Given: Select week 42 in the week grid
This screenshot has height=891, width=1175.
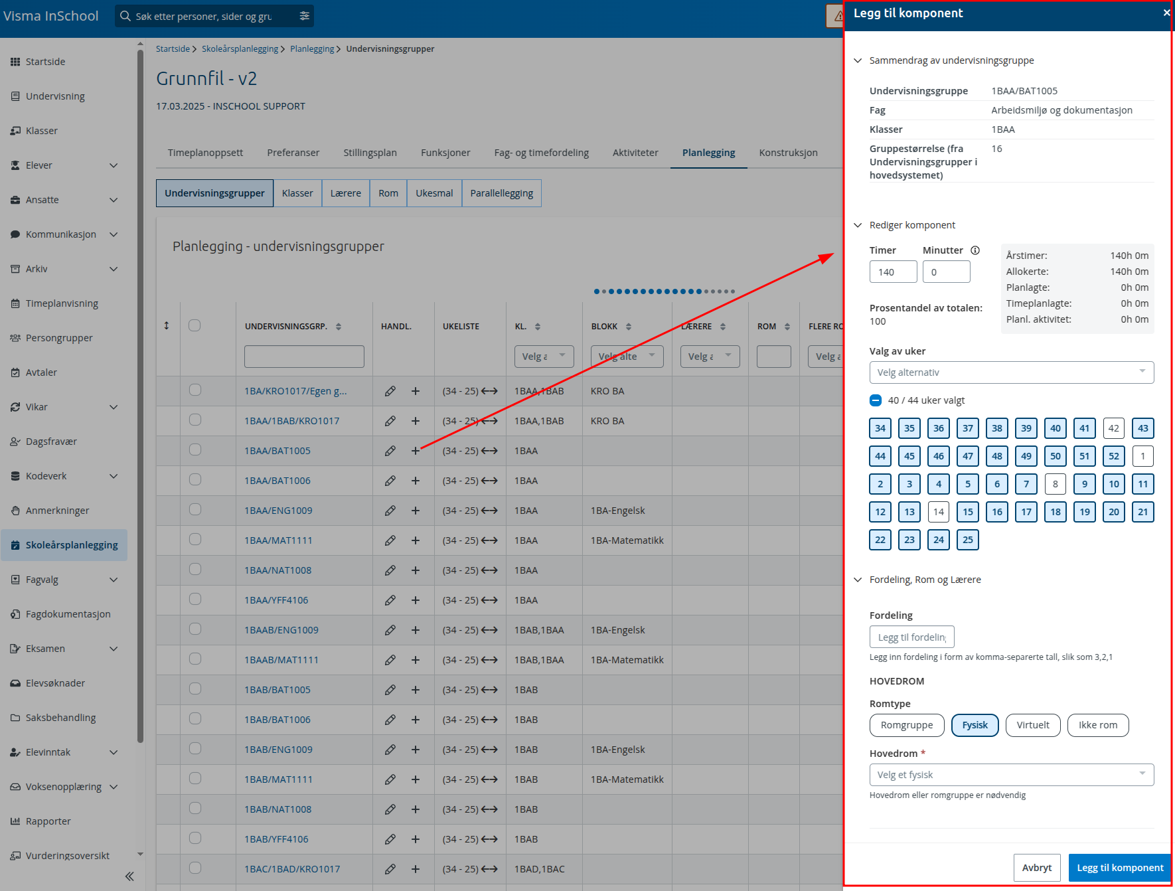Looking at the screenshot, I should [x=1113, y=428].
